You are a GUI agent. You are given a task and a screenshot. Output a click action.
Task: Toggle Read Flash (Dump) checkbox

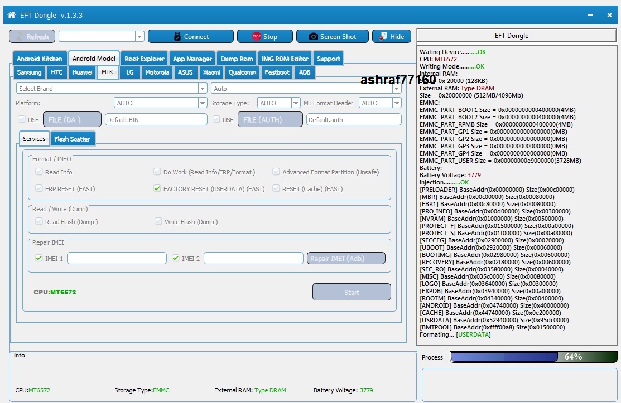coord(39,221)
